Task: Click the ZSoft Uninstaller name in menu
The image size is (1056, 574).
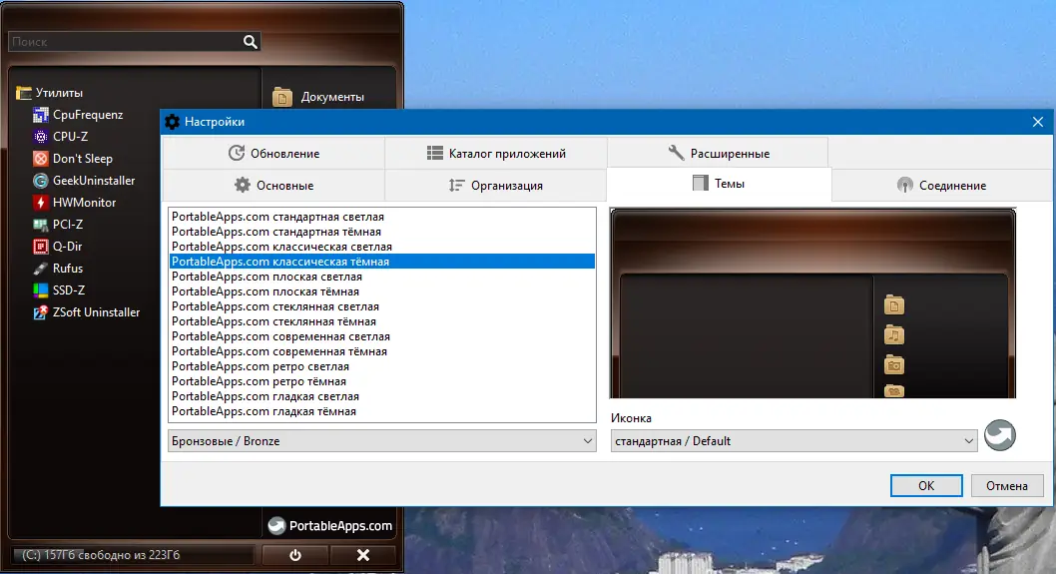Action: point(96,312)
